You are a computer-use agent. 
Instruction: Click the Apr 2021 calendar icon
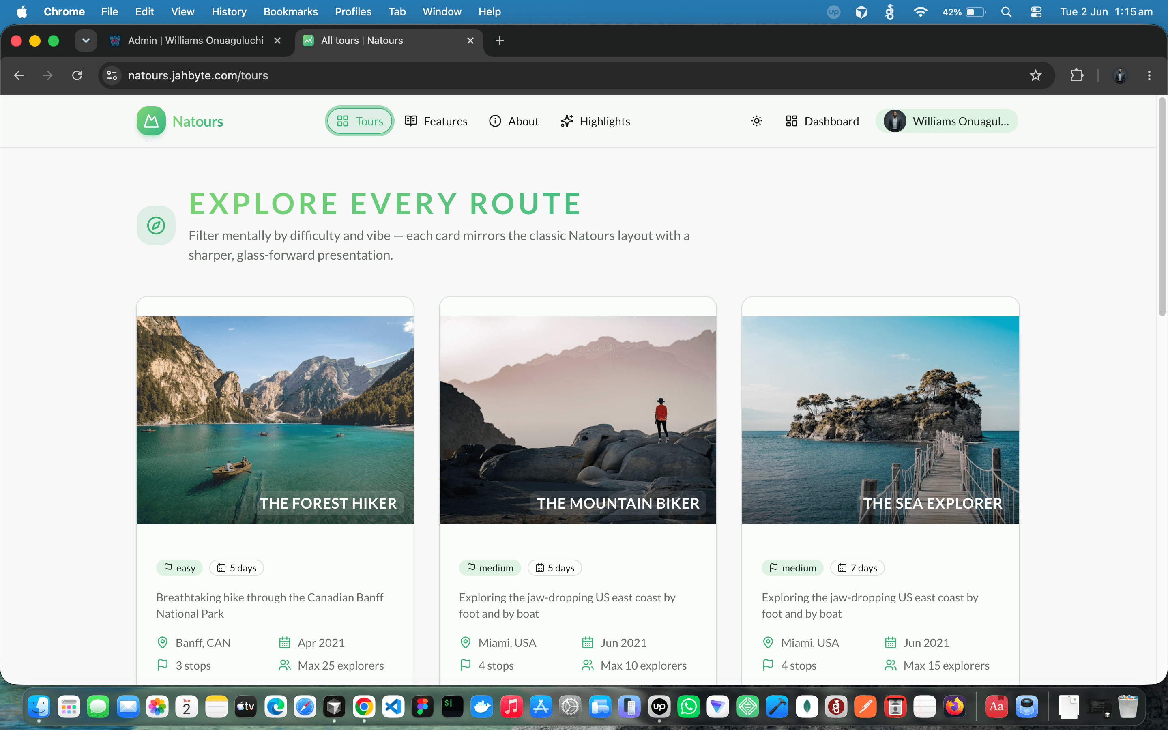(x=285, y=643)
